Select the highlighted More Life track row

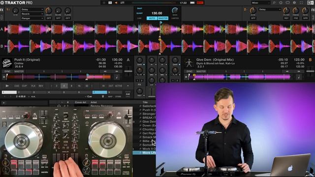click(x=144, y=153)
